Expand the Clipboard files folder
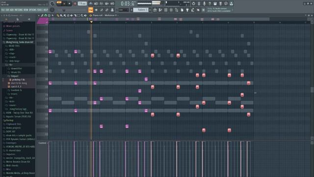This screenshot has height=177, width=314. 13,124
